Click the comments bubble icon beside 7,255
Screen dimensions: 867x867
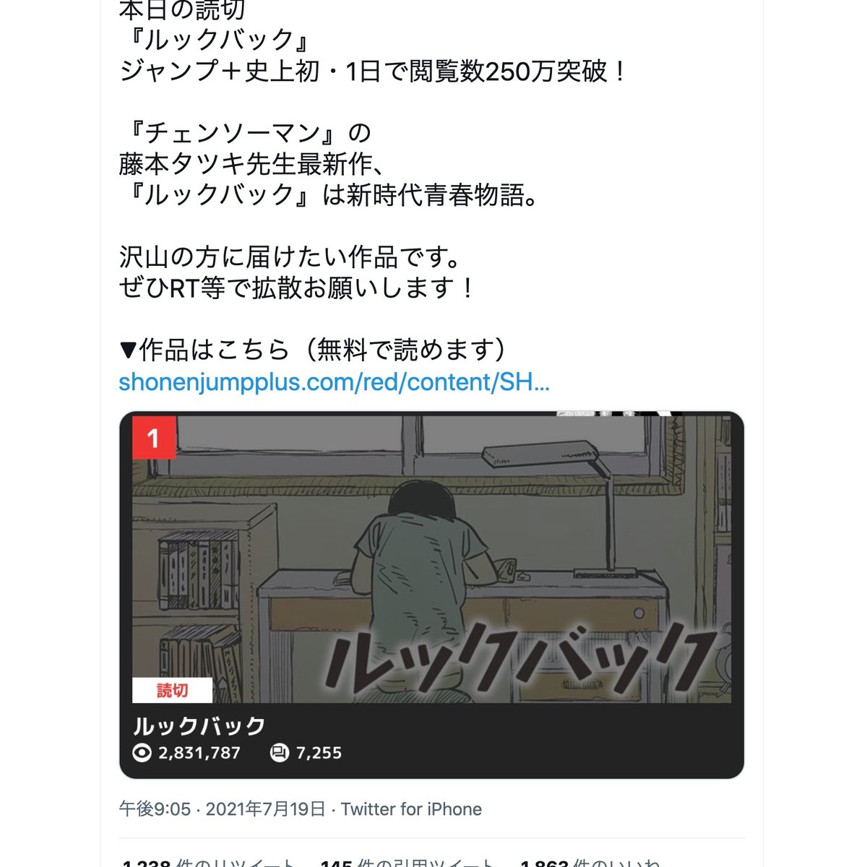(x=279, y=753)
